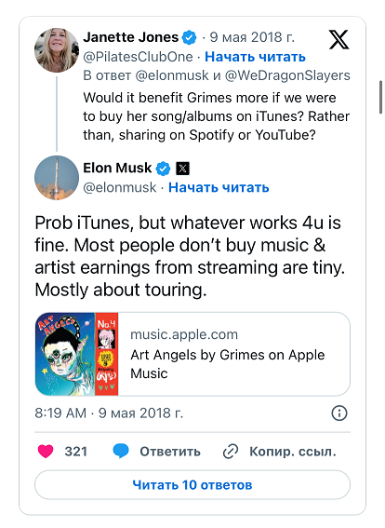Click the copy link chain icon

[231, 452]
